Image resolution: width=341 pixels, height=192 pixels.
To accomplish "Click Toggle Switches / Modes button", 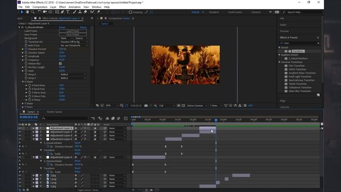I will pyautogui.click(x=88, y=190).
